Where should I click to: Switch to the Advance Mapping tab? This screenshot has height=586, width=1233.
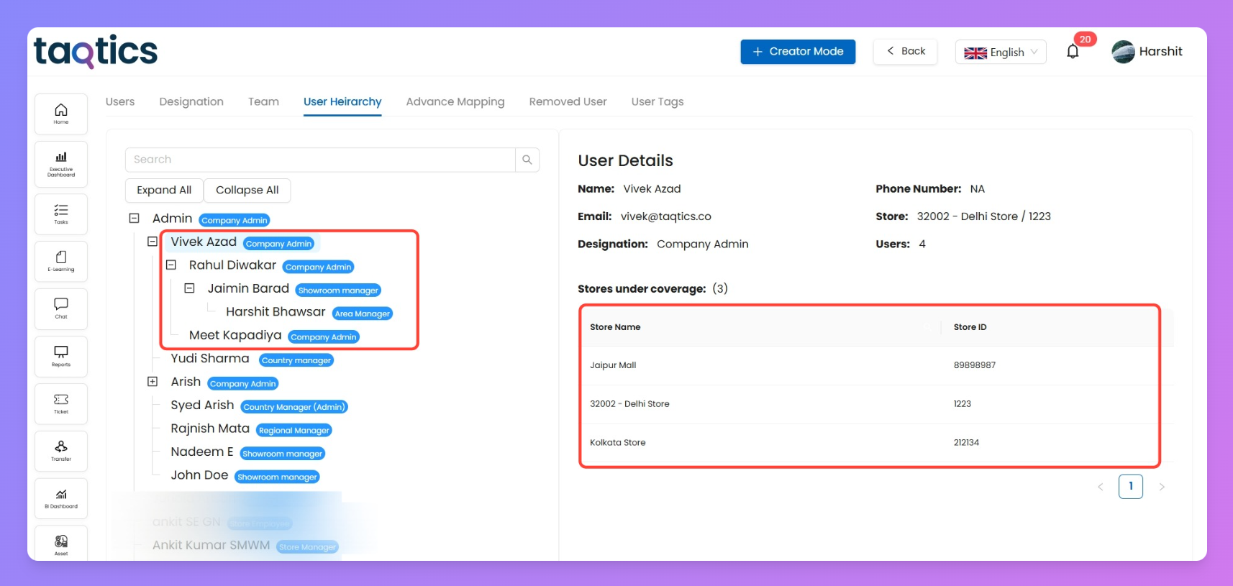click(455, 101)
